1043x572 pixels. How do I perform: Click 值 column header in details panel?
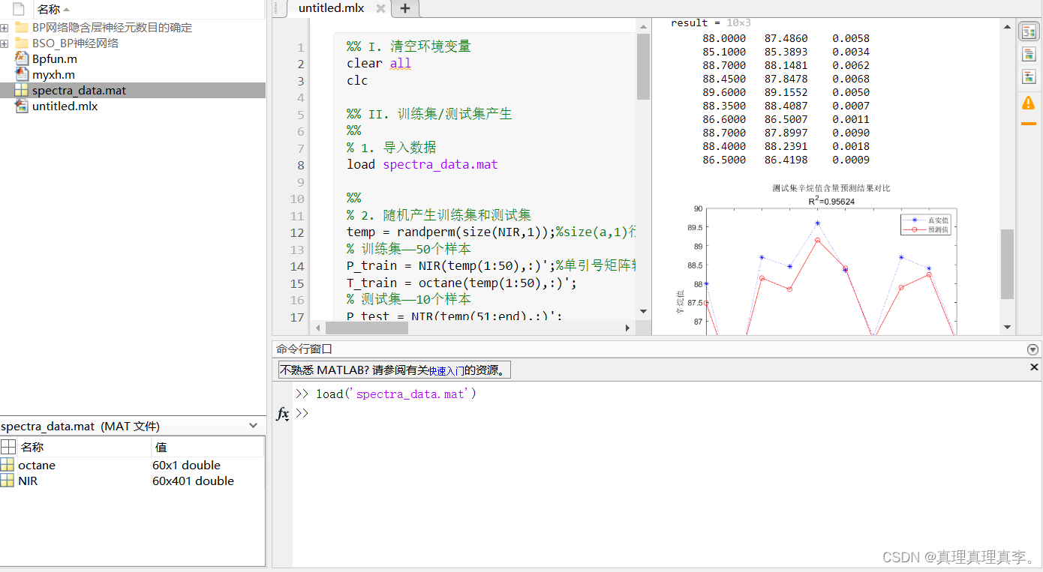208,447
